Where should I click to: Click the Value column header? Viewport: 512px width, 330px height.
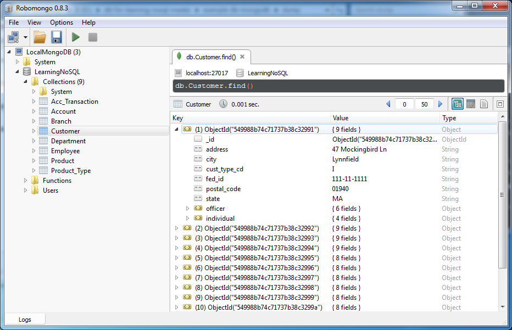click(385, 118)
